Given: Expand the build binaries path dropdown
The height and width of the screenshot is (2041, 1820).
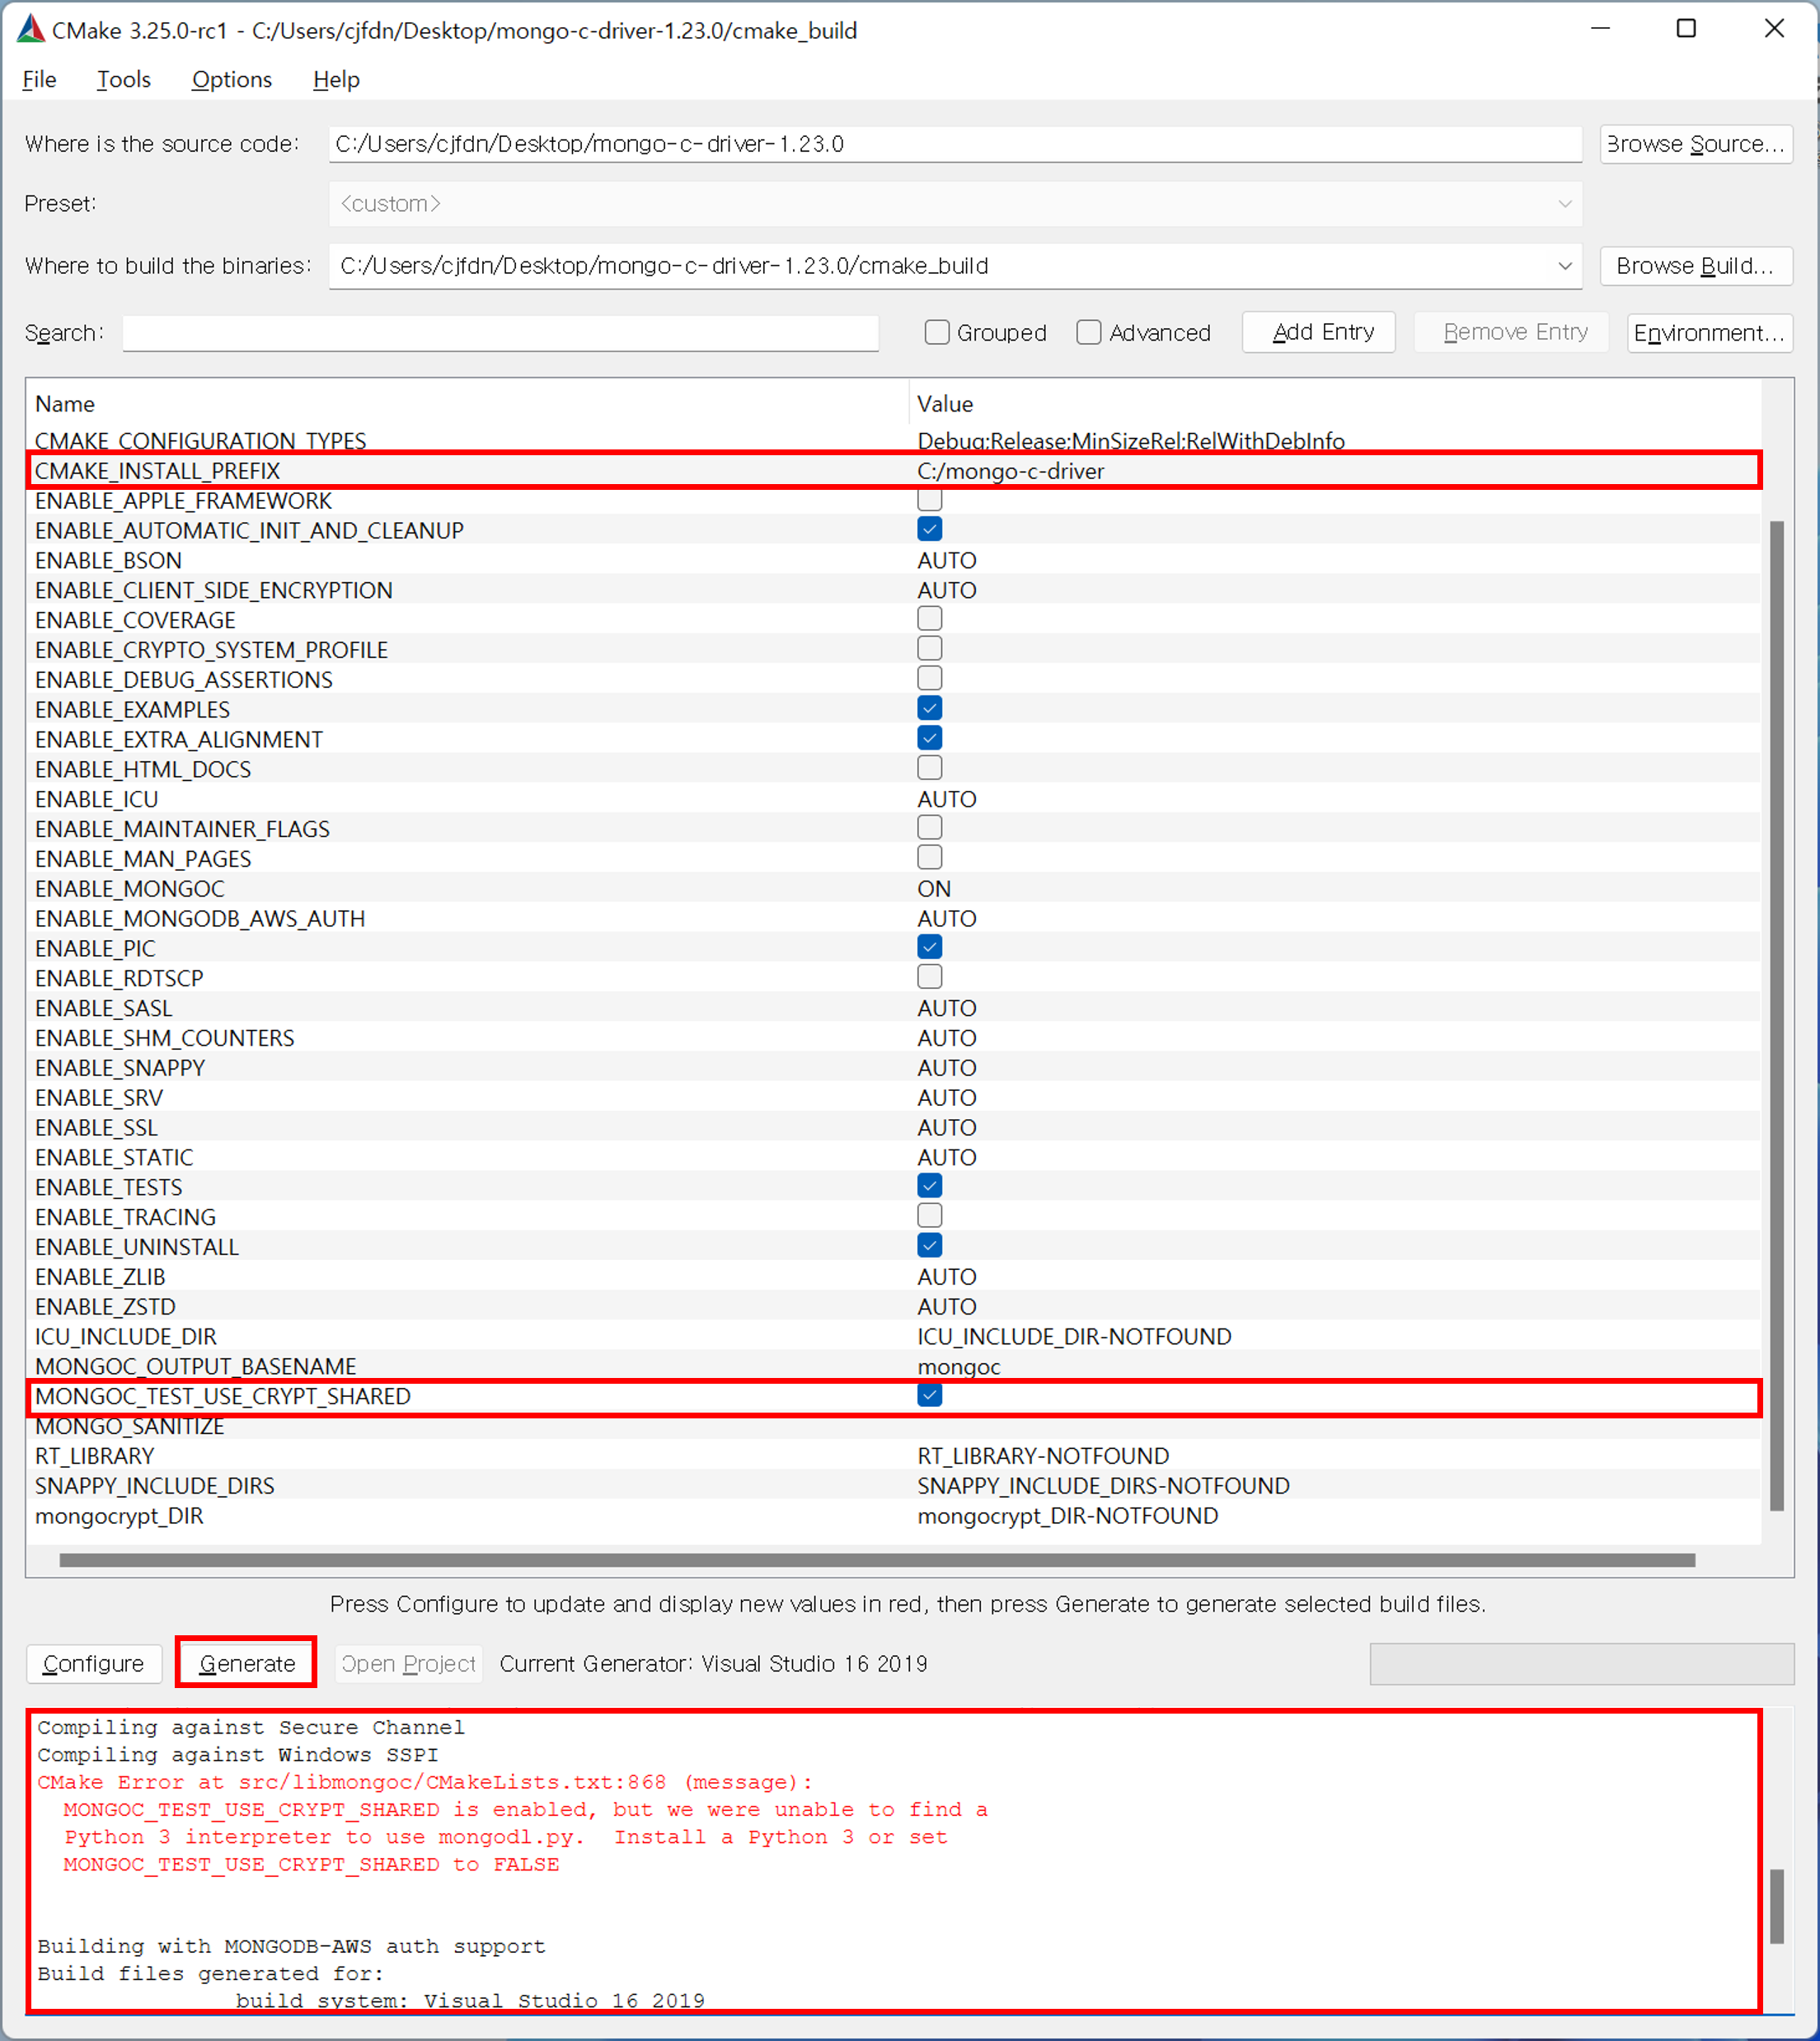Looking at the screenshot, I should point(1564,266).
